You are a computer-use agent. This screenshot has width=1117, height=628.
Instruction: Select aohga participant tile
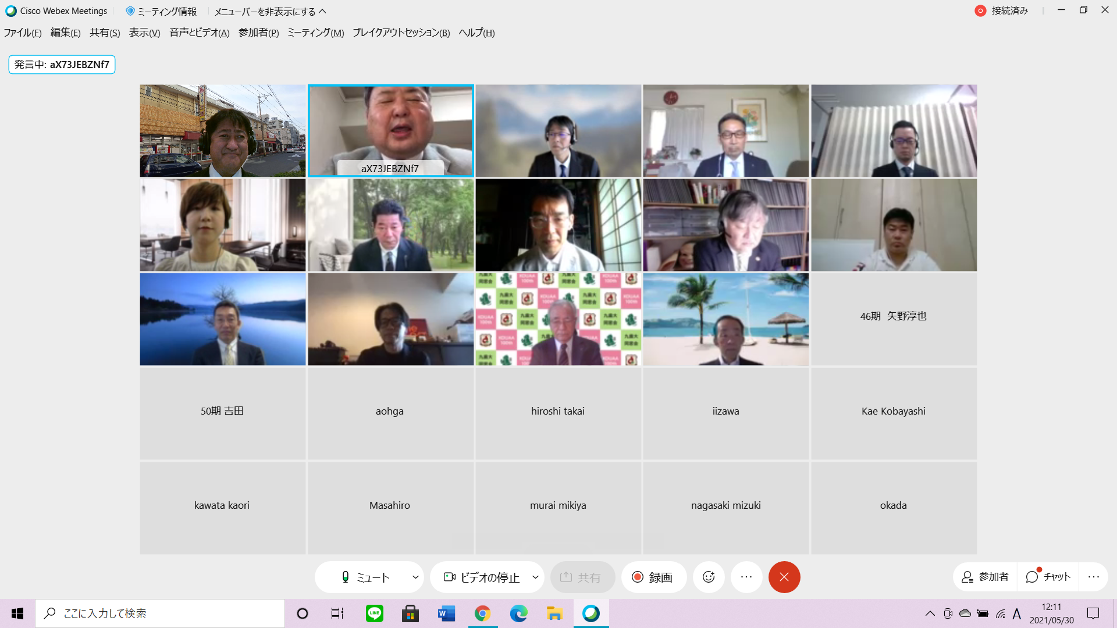pyautogui.click(x=390, y=413)
